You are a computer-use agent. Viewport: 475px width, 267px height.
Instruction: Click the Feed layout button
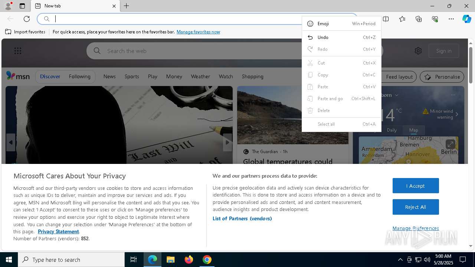pos(399,77)
